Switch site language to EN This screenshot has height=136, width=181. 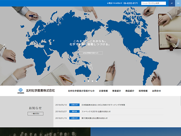(x=178, y=3)
